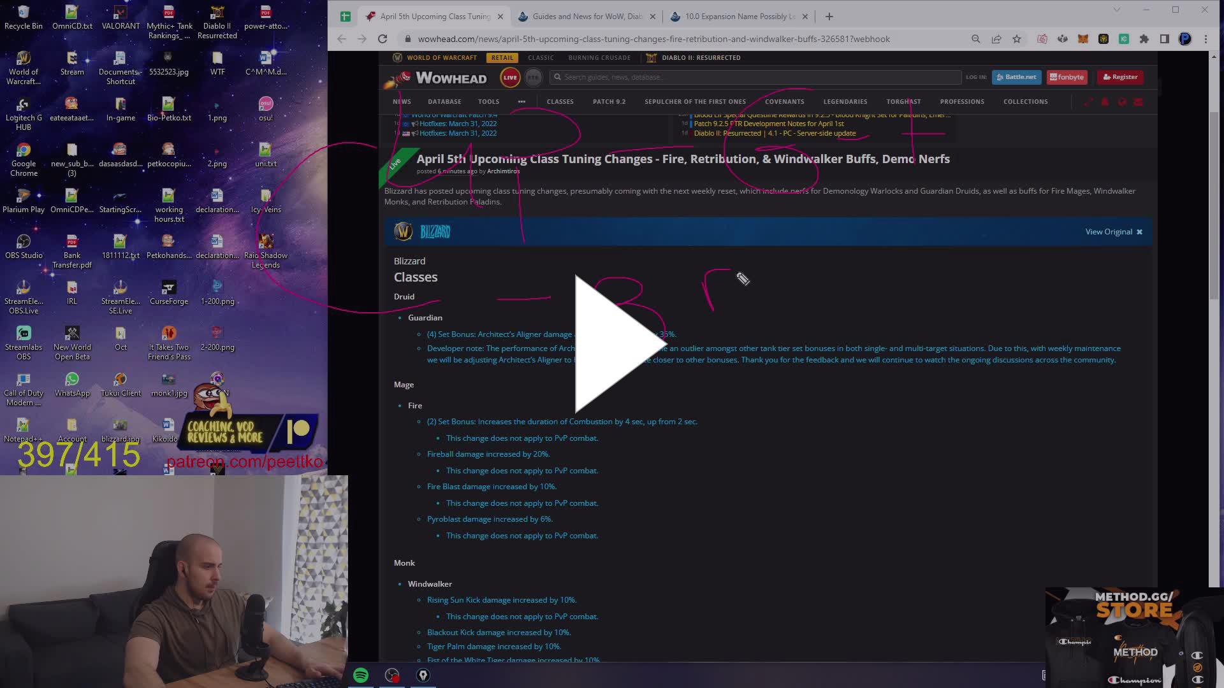Viewport: 1224px width, 688px height.
Task: Expand the COVENANTS navigation menu
Action: click(784, 101)
